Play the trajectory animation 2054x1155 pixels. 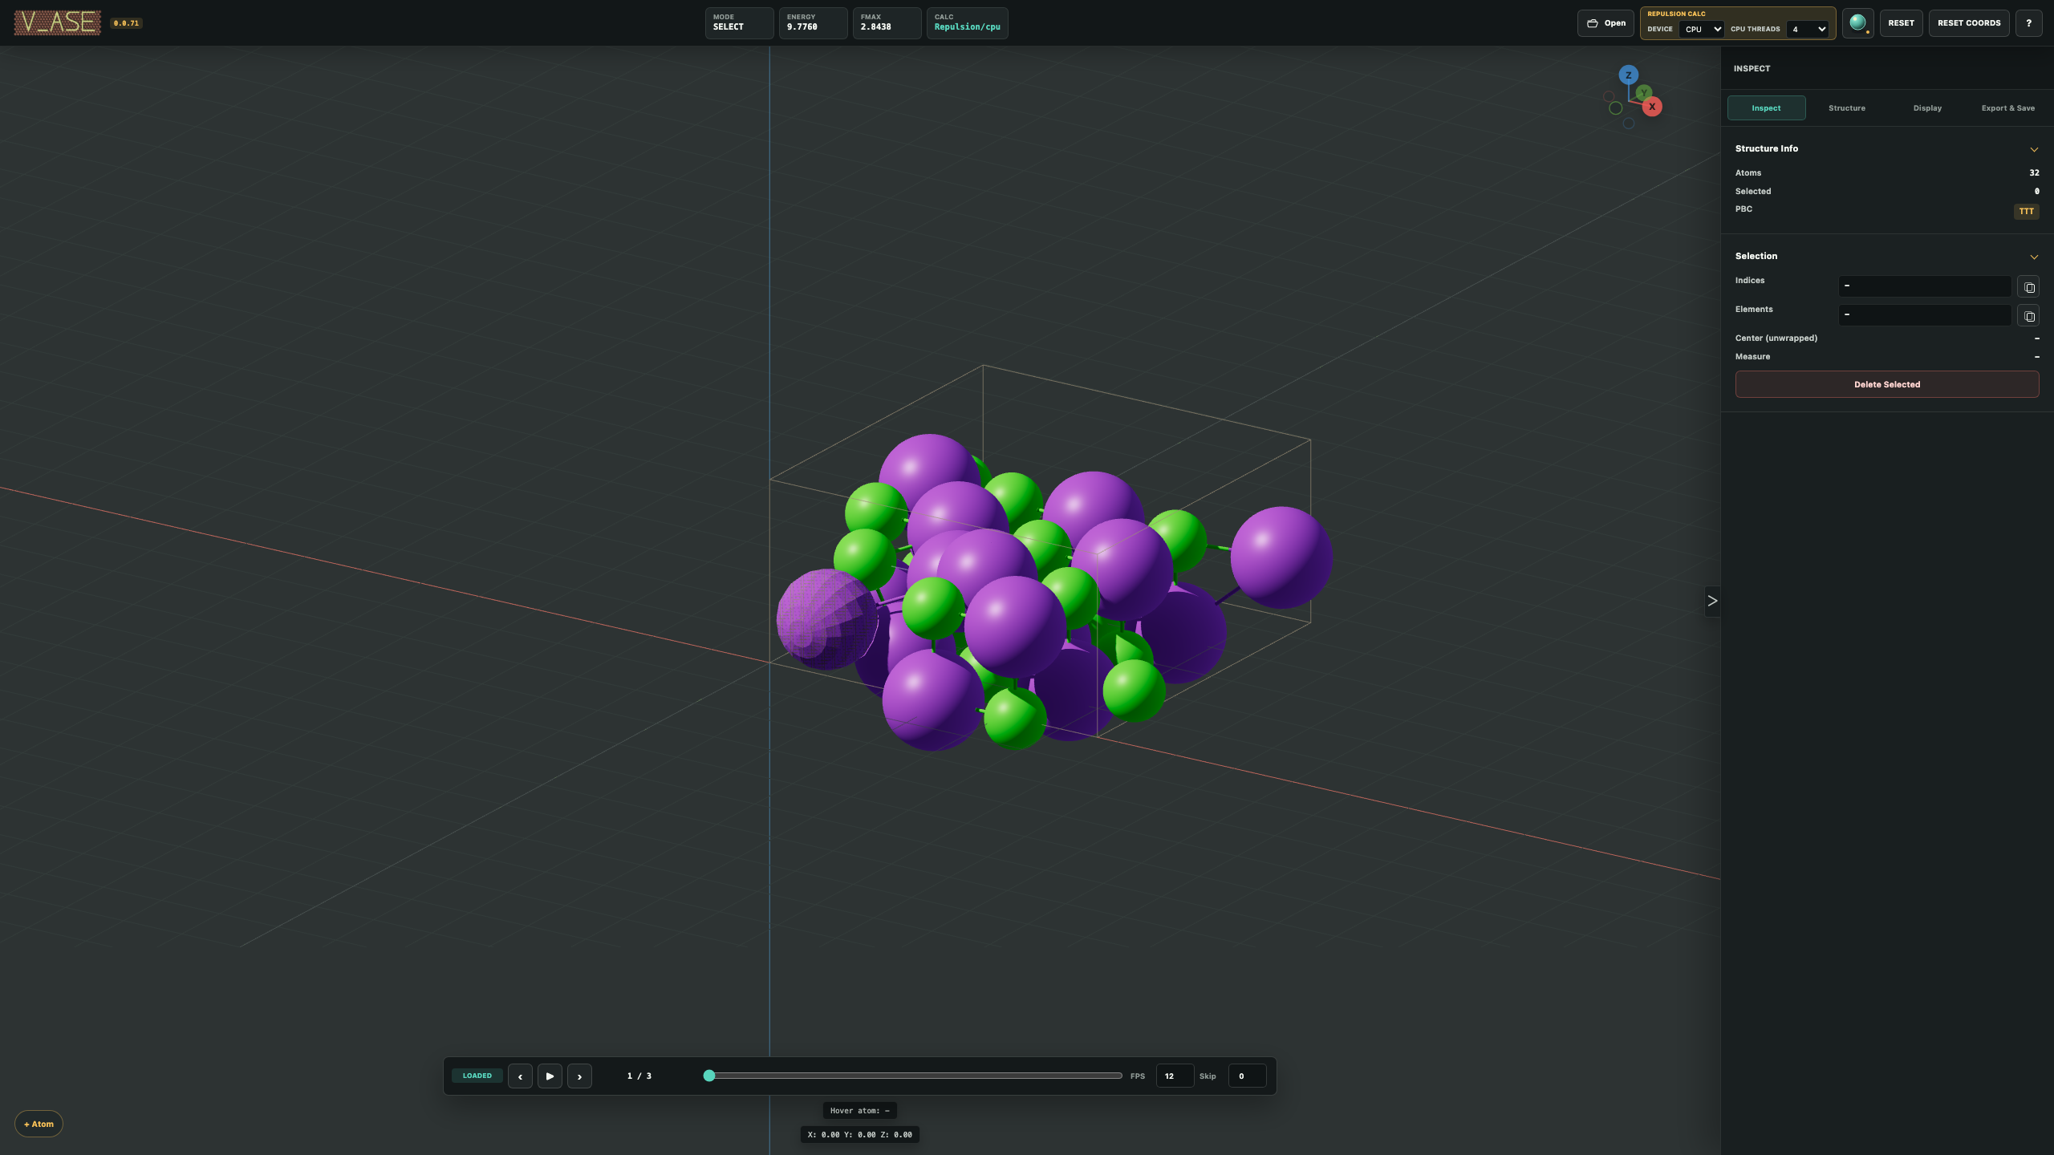pyautogui.click(x=550, y=1076)
